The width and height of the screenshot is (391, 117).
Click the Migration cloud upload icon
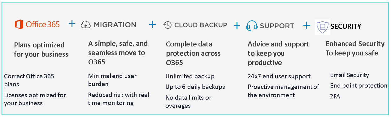click(86, 25)
